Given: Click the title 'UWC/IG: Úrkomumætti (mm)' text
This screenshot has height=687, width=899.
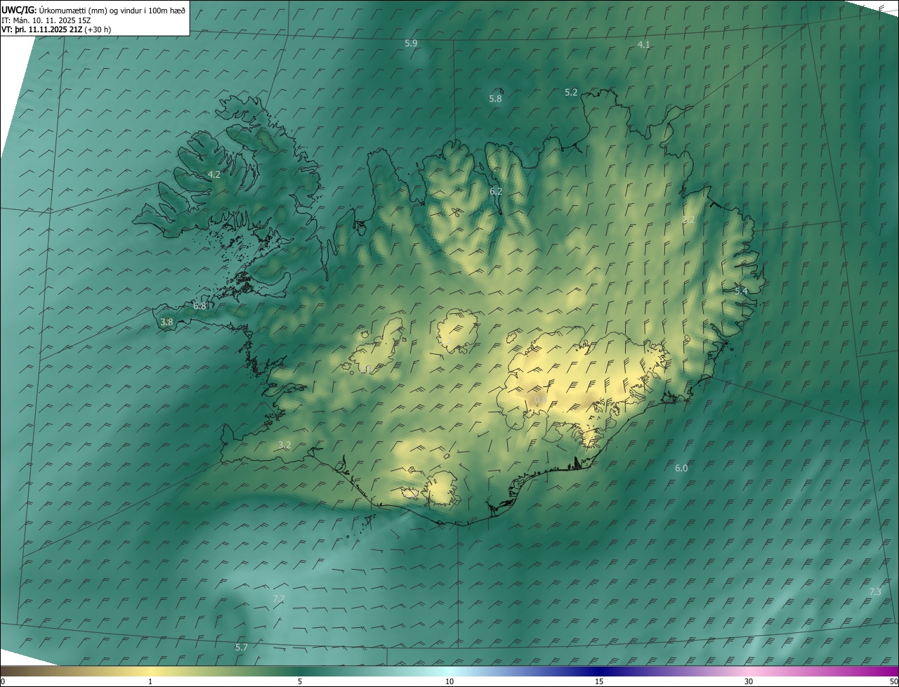Looking at the screenshot, I should [x=53, y=11].
